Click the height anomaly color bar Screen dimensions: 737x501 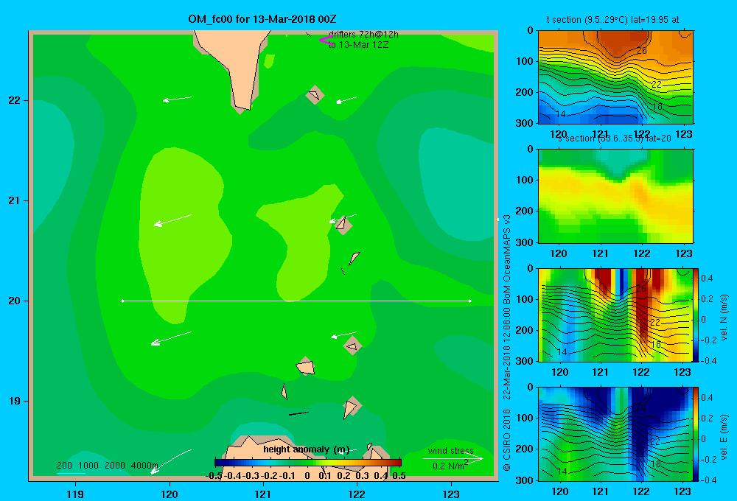coord(308,463)
